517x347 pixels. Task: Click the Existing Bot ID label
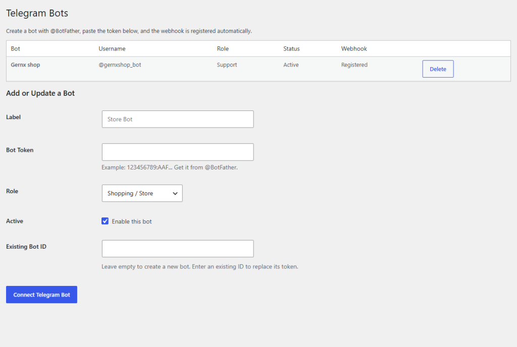(x=26, y=247)
